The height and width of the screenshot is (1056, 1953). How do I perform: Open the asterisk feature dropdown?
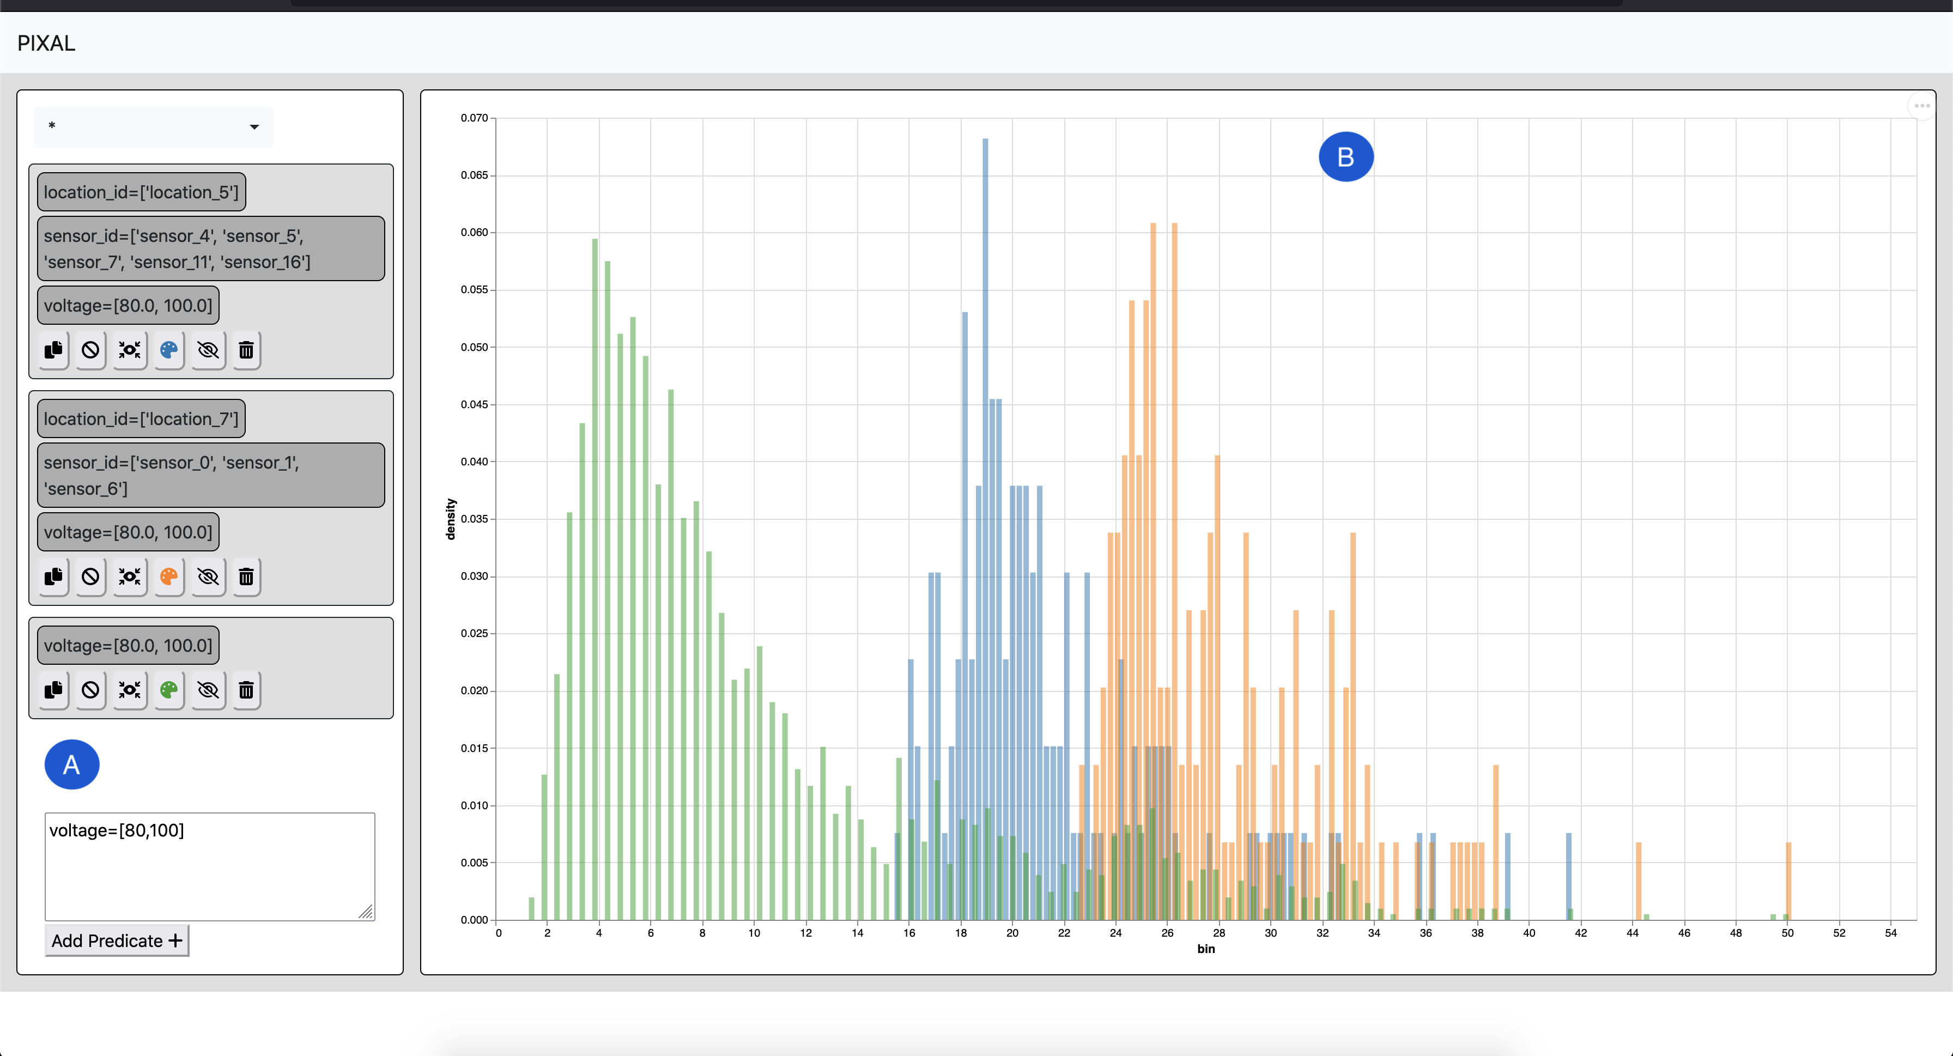153,126
